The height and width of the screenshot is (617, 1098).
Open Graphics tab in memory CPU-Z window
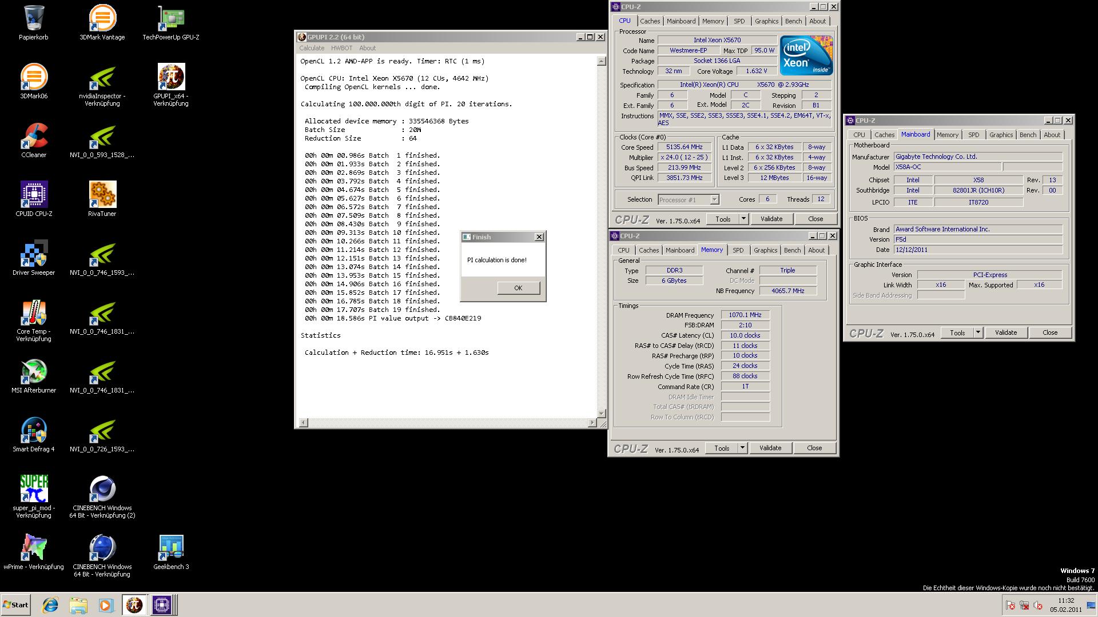click(765, 250)
